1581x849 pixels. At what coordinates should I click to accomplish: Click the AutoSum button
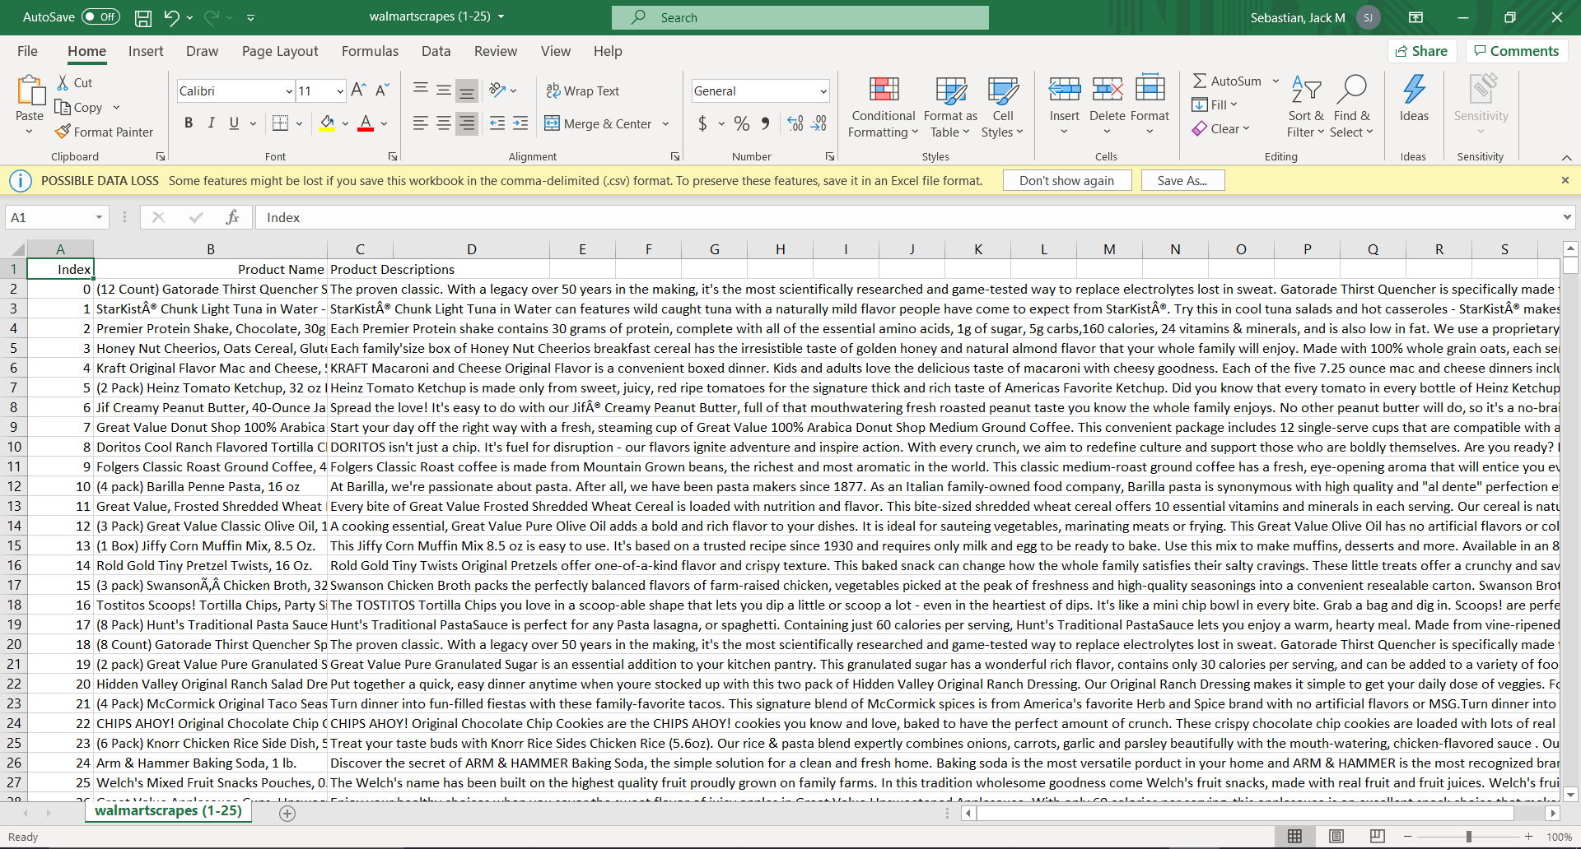pos(1227,81)
